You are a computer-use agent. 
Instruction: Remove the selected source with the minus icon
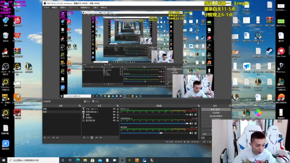click(88, 138)
